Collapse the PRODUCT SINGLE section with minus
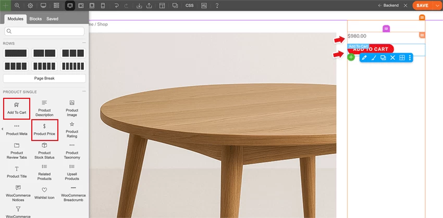Image resolution: width=443 pixels, height=218 pixels. point(84,92)
